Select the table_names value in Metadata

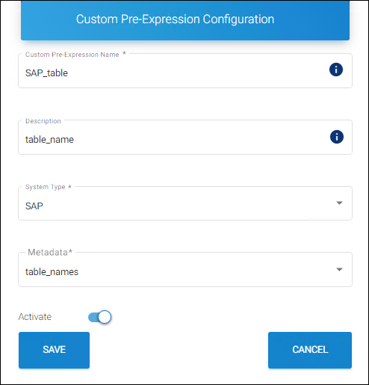(52, 271)
